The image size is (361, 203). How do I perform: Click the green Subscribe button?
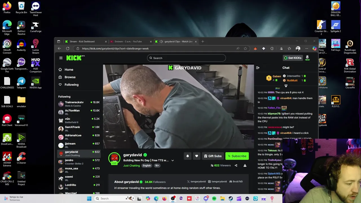click(237, 156)
